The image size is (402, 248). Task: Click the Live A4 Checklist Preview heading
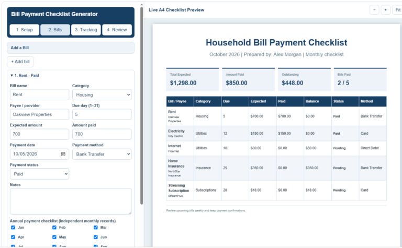click(176, 10)
